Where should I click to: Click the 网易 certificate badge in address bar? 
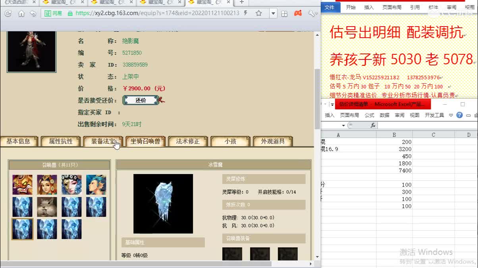tap(54, 13)
